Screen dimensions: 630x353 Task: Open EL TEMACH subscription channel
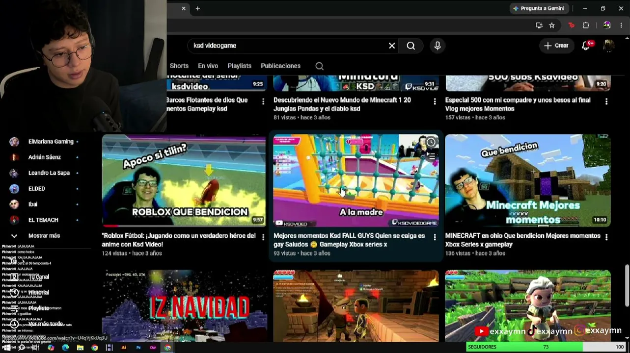pos(44,220)
